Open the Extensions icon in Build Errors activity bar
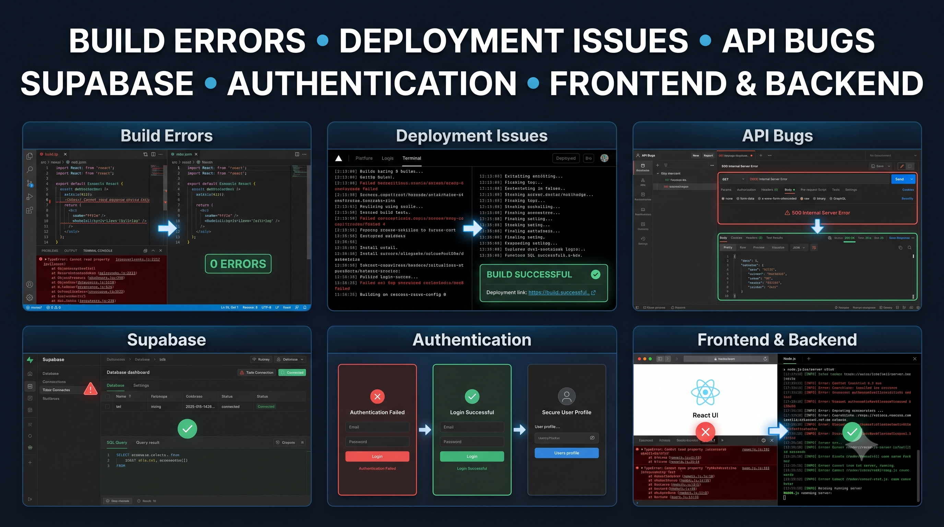944x527 pixels. [30, 210]
